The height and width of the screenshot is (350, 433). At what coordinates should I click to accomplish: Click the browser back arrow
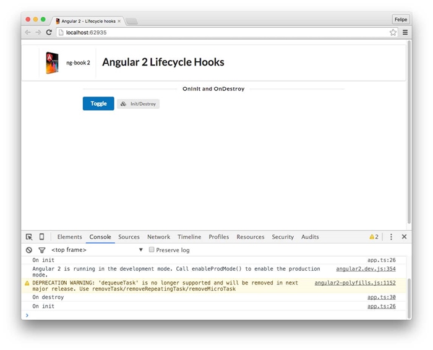[28, 32]
